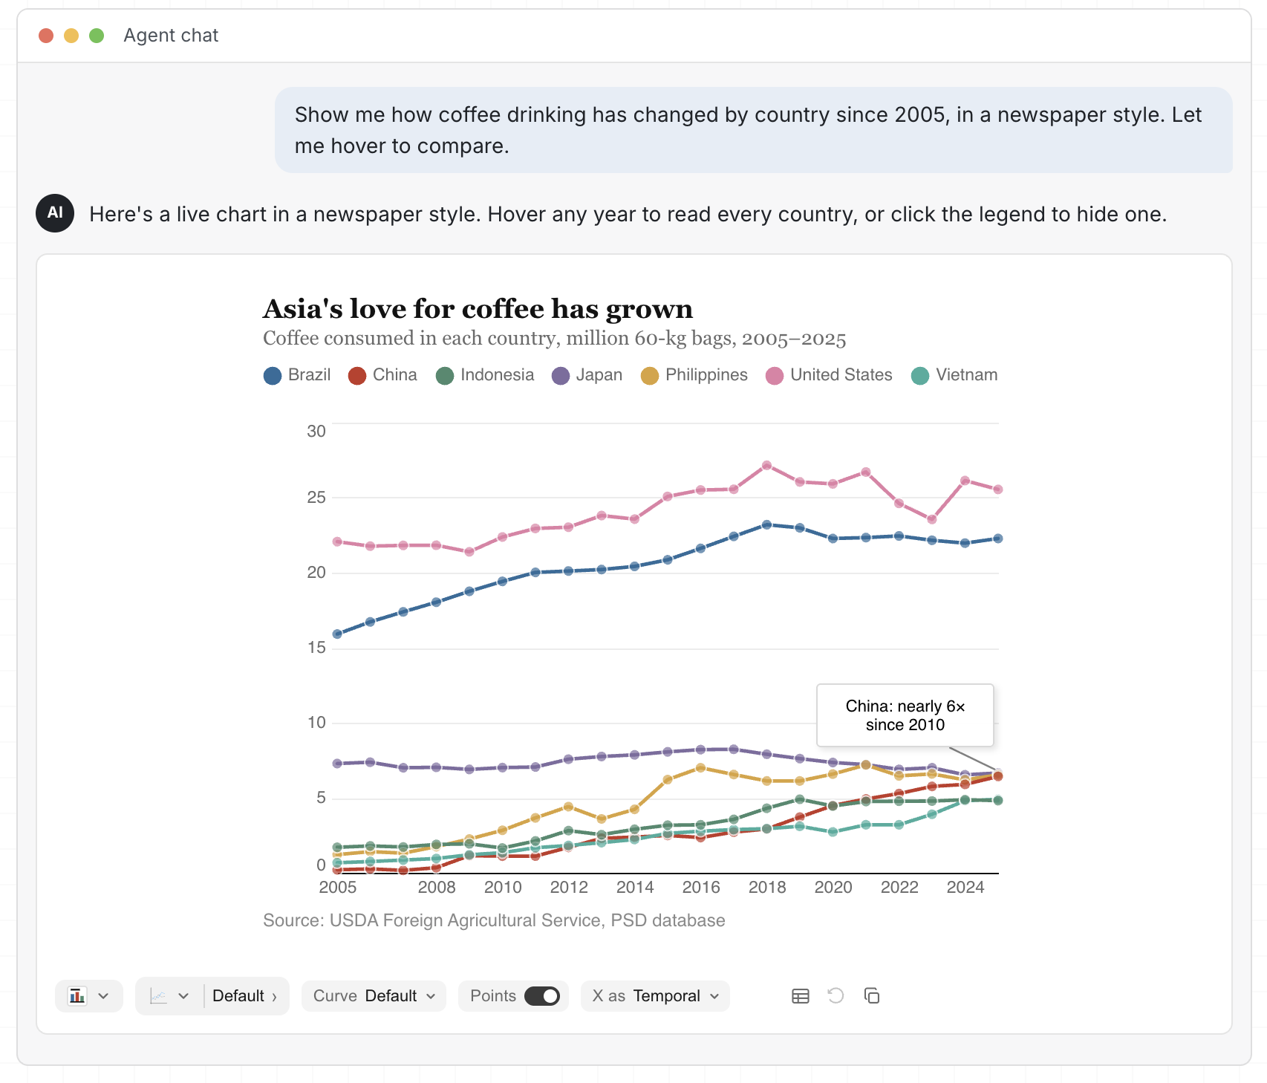
Task: Click the green maximize window button
Action: click(97, 36)
